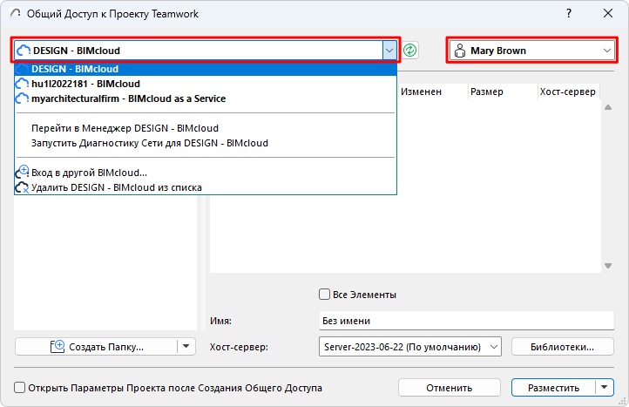Click the remove-cloud icon next to Удалить DESIGN
The image size is (629, 407).
(23, 187)
